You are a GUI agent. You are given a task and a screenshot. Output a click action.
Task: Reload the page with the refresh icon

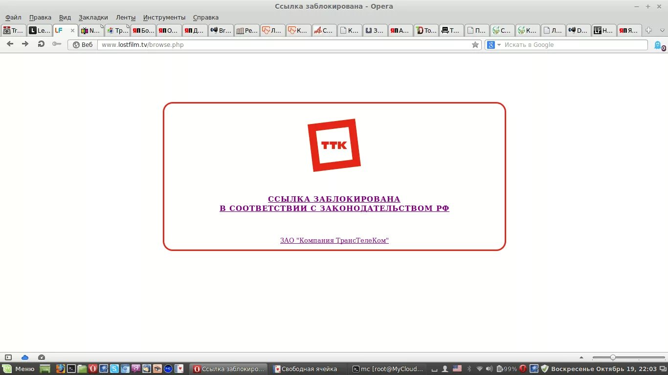(41, 44)
